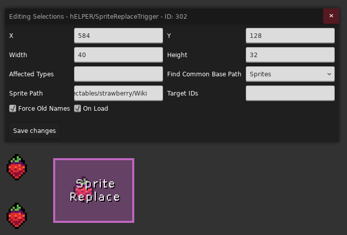Select the upper strawberry entity
Viewport: 347px width, 235px height.
17,168
